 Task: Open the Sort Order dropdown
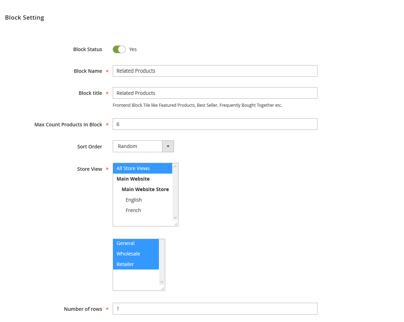pos(138,146)
